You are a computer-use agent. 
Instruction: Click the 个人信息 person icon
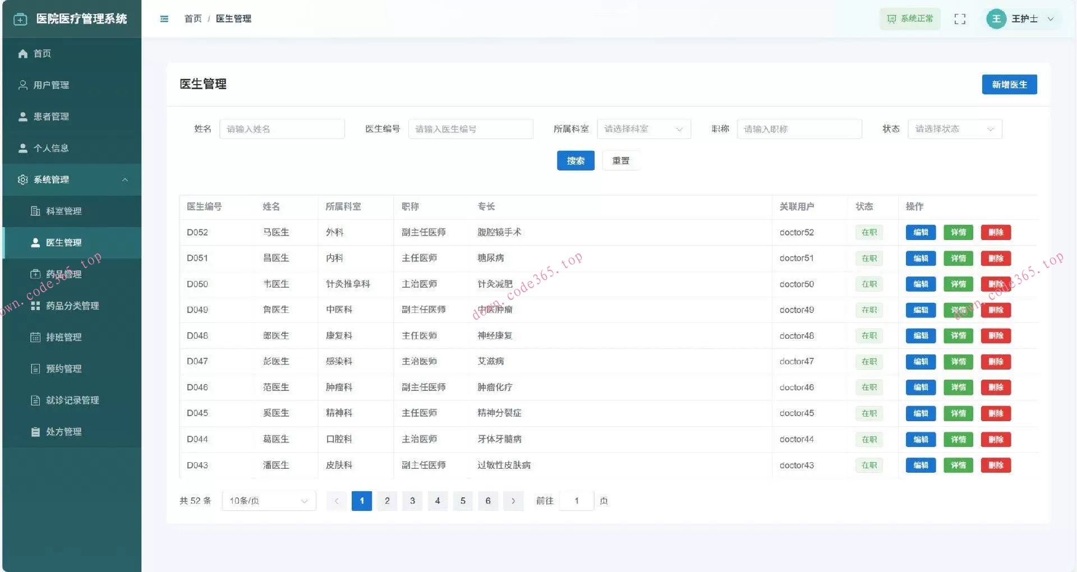(22, 148)
